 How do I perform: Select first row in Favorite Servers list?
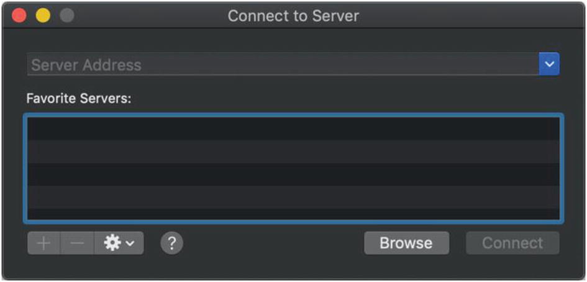[x=293, y=129]
